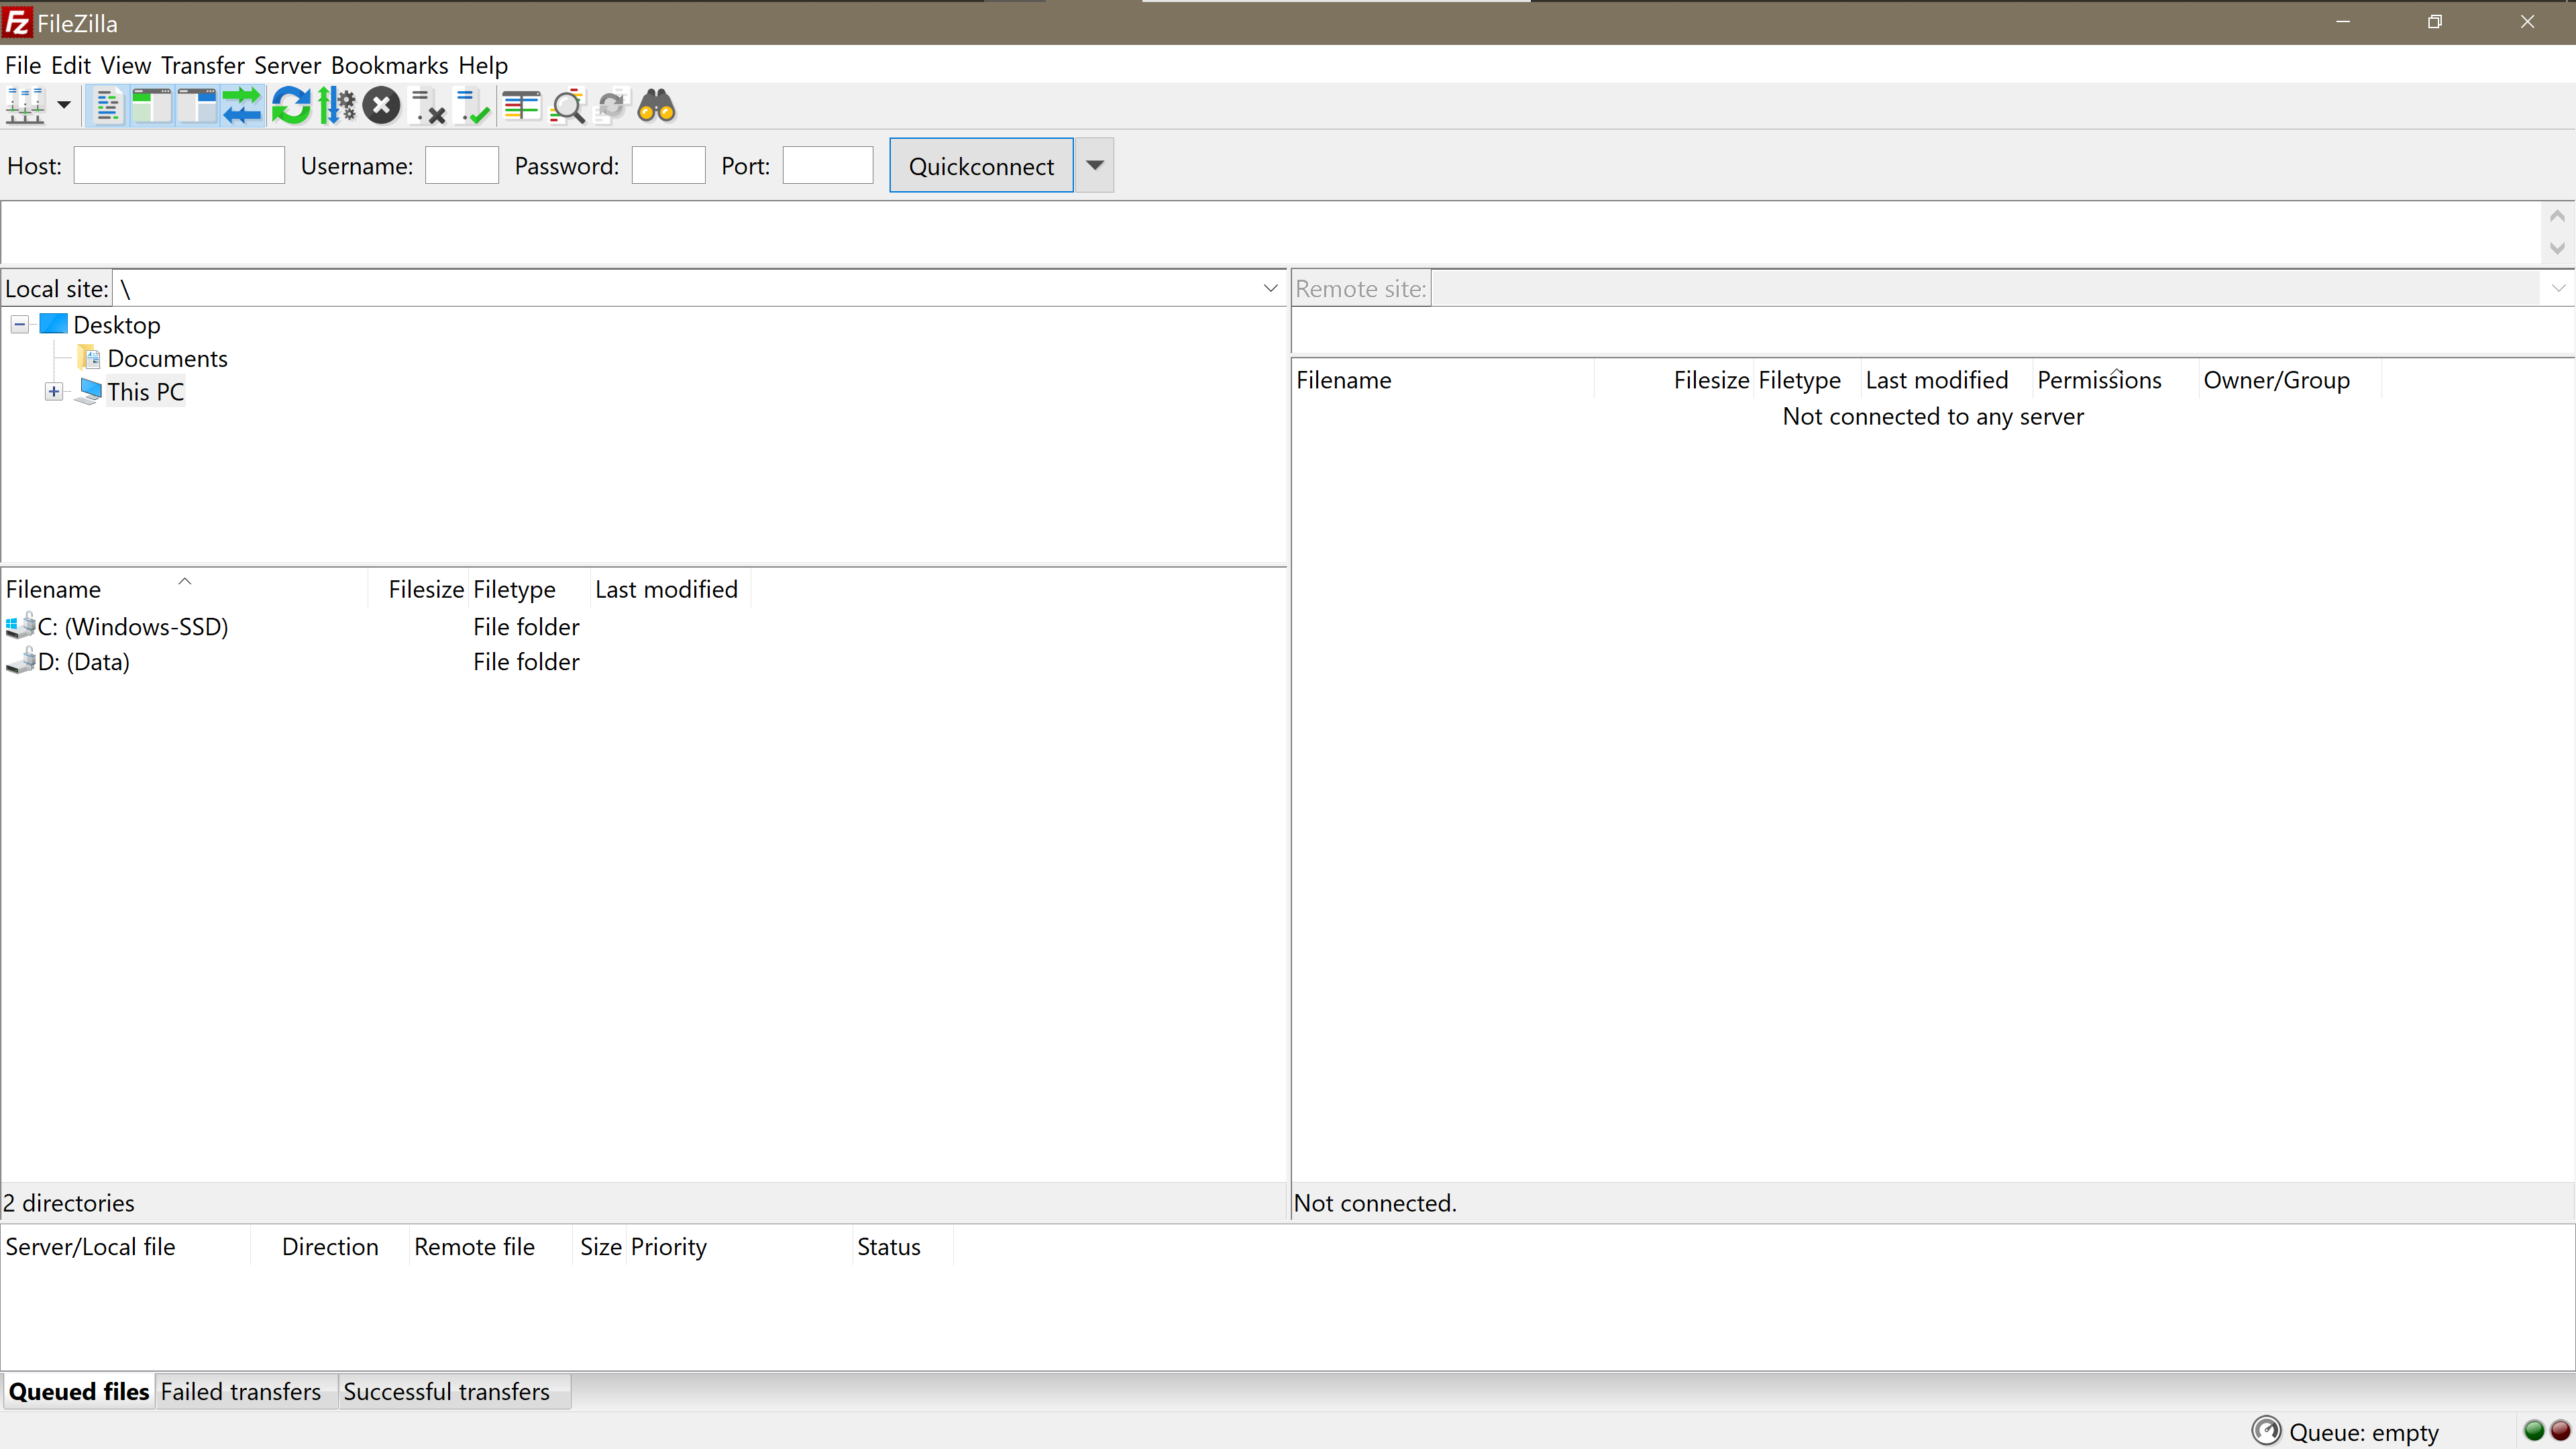Select This PC in the local tree

click(146, 392)
